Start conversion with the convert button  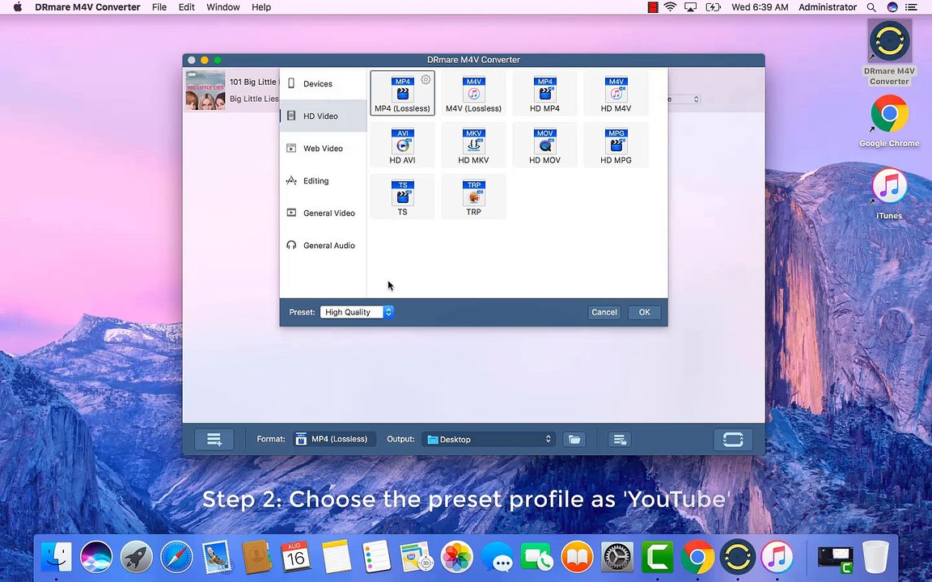(x=733, y=440)
